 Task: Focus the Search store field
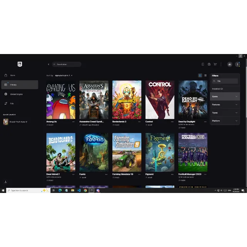tap(67, 64)
